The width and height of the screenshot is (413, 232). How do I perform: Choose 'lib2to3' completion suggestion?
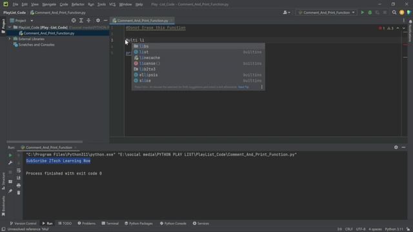pyautogui.click(x=198, y=69)
